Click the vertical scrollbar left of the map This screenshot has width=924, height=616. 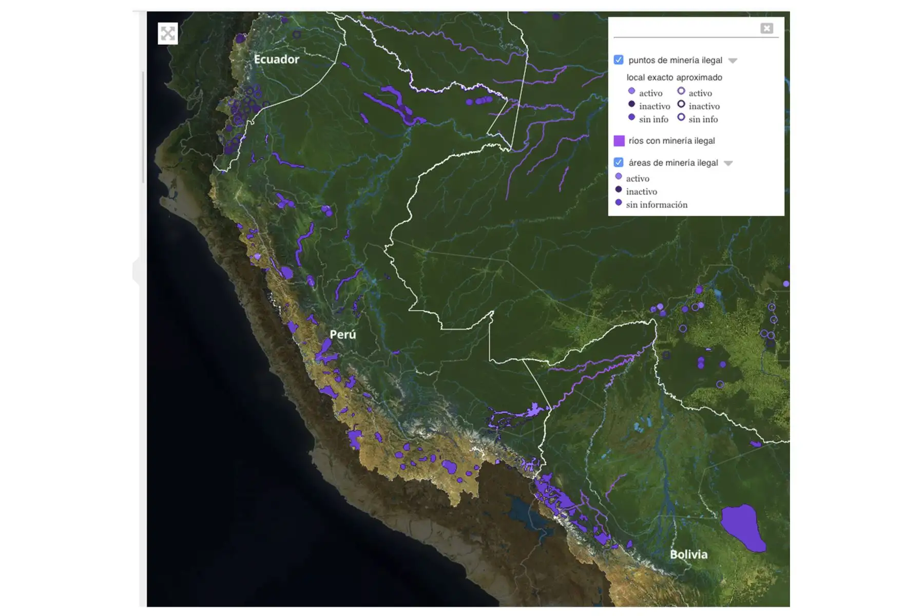click(143, 127)
